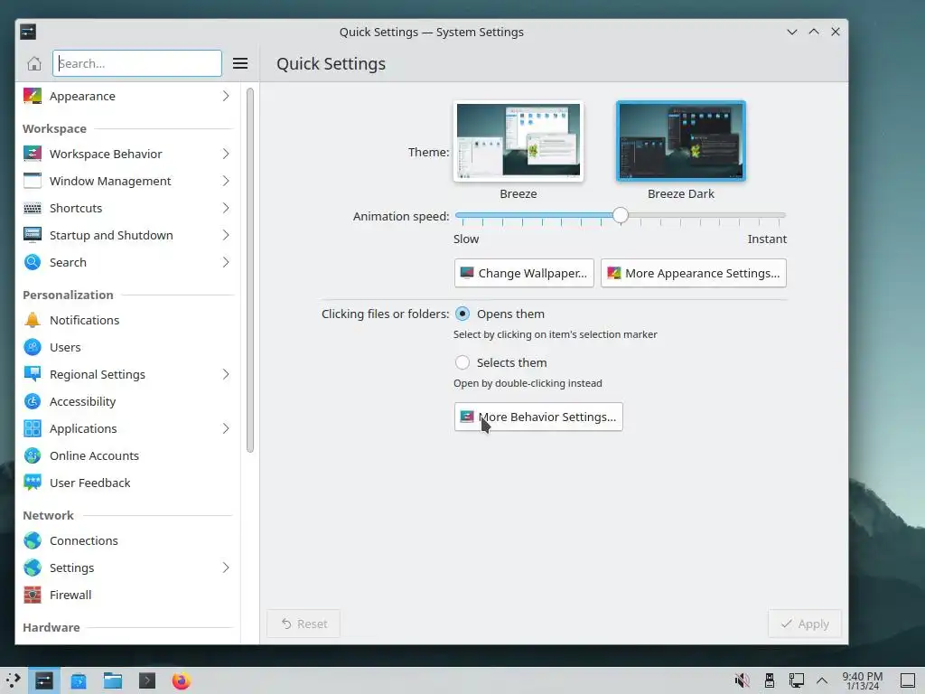The width and height of the screenshot is (925, 694).
Task: Expand the Workspace Behavior chevron
Action: [226, 154]
